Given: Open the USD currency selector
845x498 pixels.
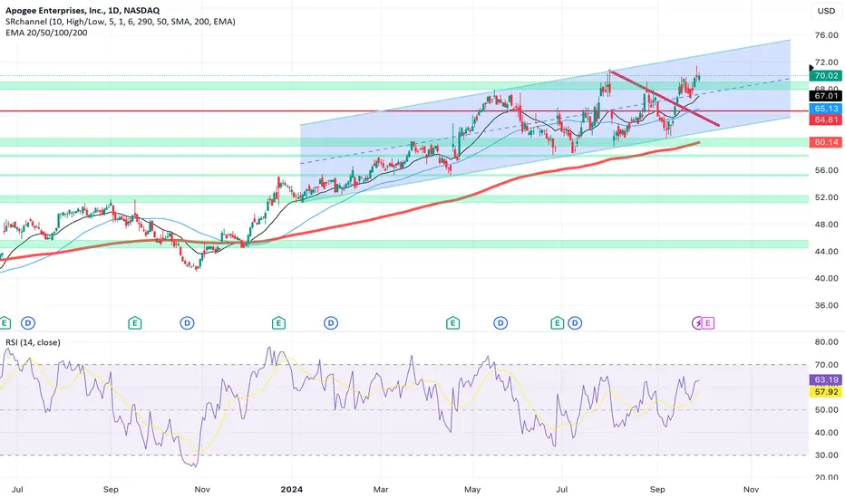Looking at the screenshot, I should (x=826, y=11).
